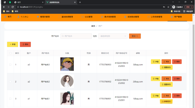Viewport: 195px width, 108px height.
Task: Click the avatar image of user a2
Action: [67, 81]
